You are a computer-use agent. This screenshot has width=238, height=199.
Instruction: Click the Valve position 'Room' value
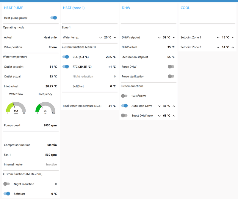click(53, 47)
